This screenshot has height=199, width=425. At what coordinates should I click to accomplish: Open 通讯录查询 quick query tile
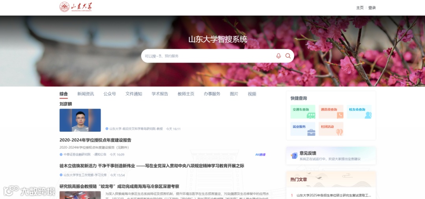pyautogui.click(x=331, y=112)
